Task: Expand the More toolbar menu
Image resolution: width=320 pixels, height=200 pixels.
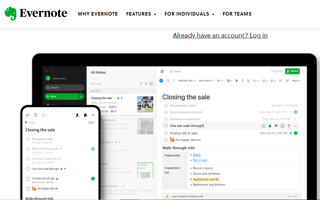Action: 296,81
